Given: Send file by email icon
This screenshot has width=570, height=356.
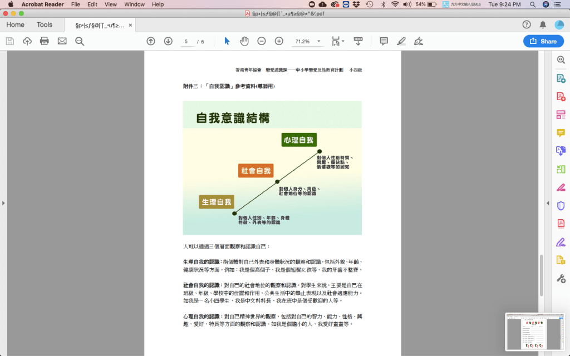Looking at the screenshot, I should pyautogui.click(x=62, y=41).
